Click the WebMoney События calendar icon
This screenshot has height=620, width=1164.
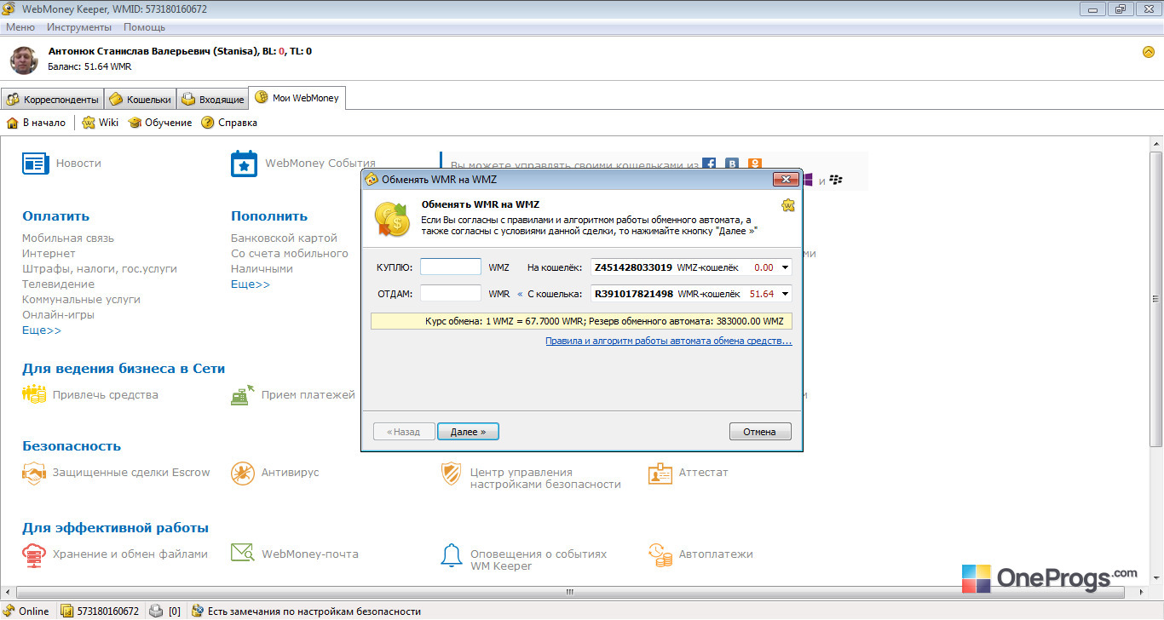(x=244, y=164)
